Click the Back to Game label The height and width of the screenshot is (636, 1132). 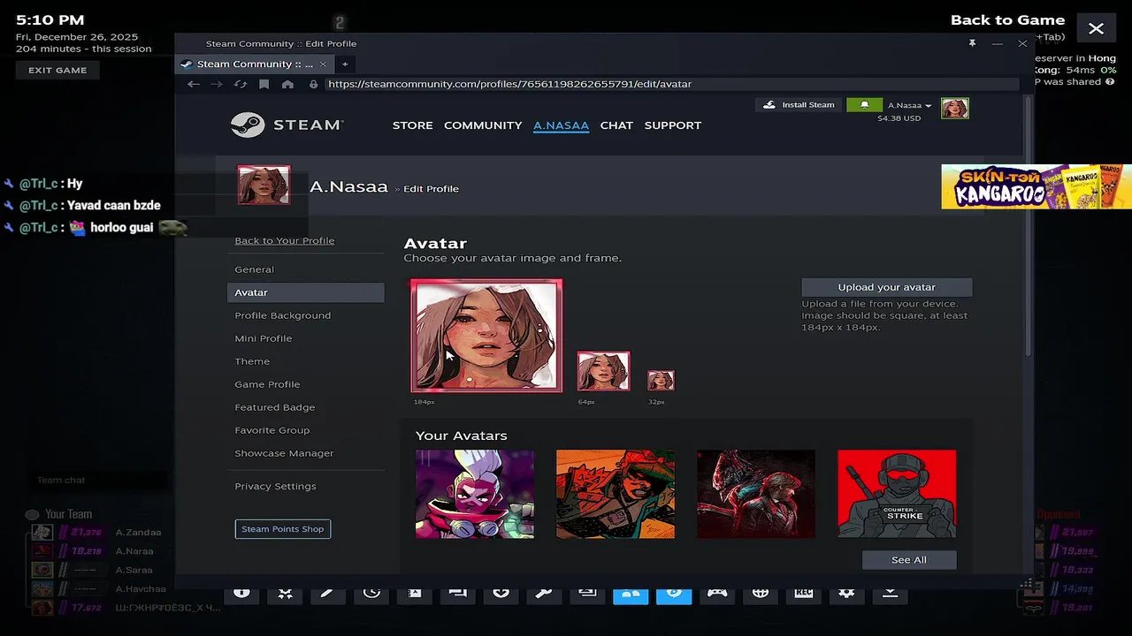coord(1007,19)
